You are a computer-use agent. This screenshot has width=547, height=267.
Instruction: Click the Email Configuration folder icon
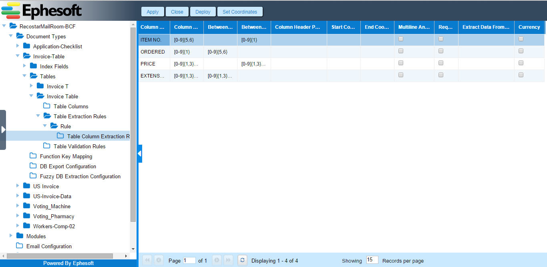20,246
